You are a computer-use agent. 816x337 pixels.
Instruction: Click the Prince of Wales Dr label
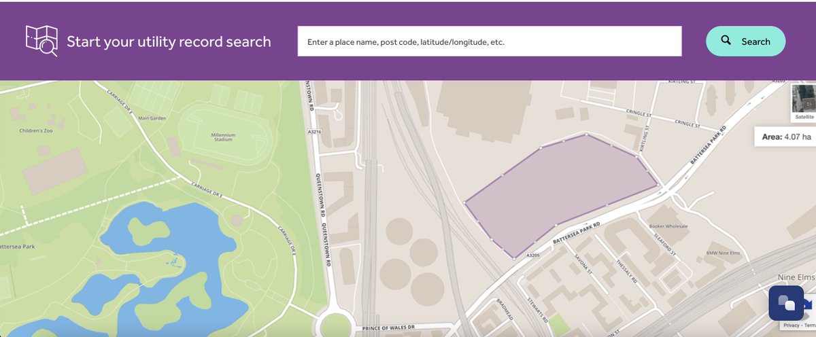tap(390, 327)
